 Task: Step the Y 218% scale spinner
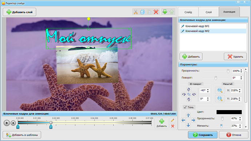point(240,99)
